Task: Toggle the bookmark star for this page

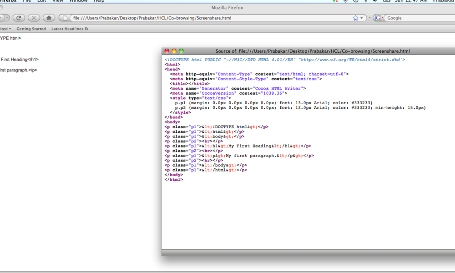Action: 355,17
